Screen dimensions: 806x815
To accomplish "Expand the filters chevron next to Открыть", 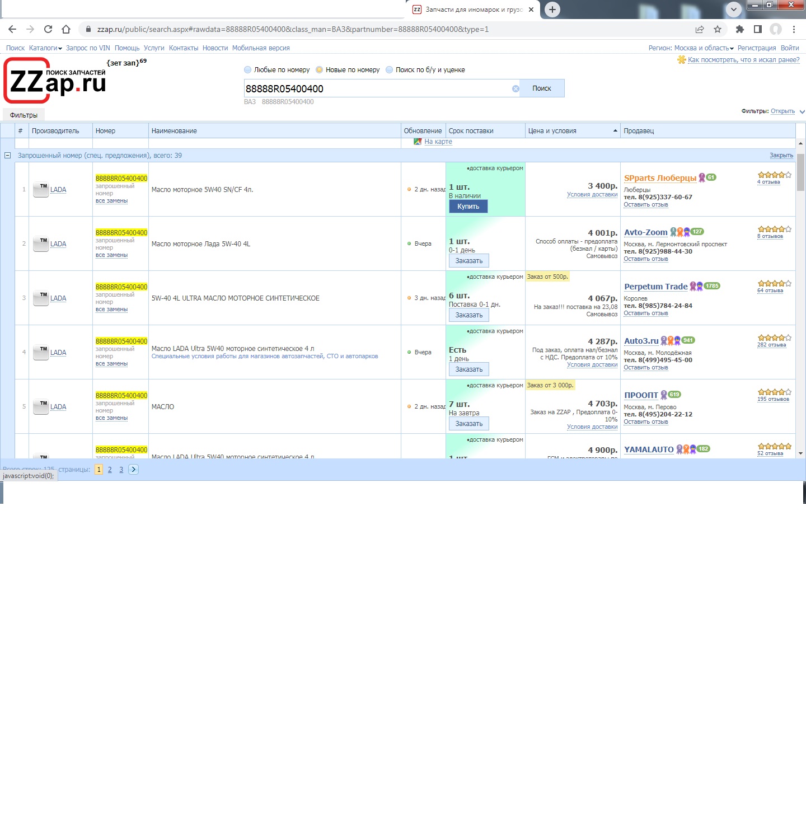I will (802, 111).
